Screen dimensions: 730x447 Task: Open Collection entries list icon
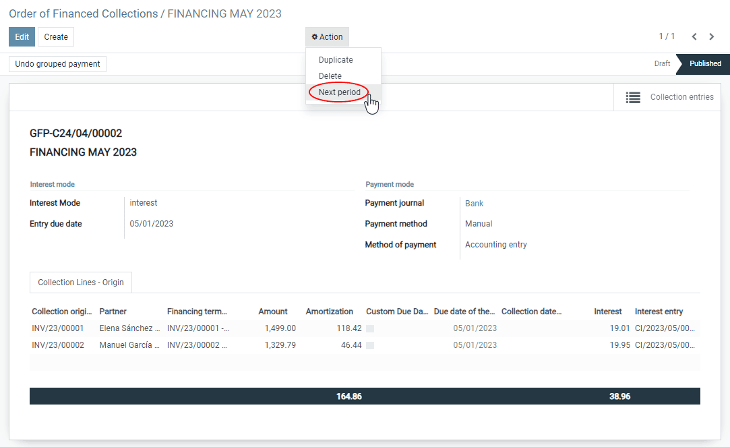click(x=633, y=97)
